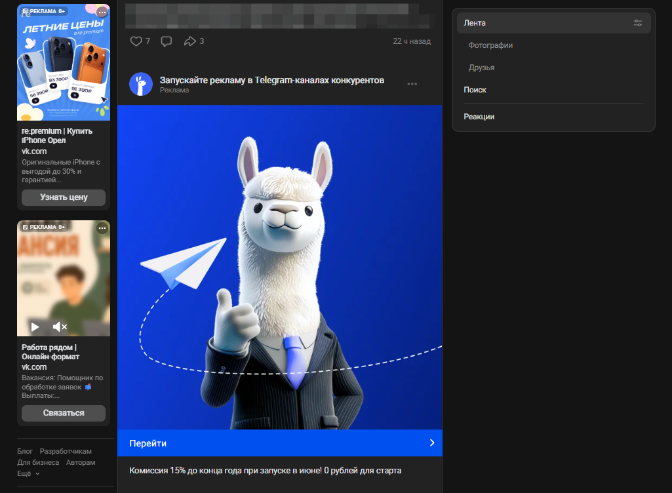Open Поиск in right sidebar

click(x=475, y=90)
